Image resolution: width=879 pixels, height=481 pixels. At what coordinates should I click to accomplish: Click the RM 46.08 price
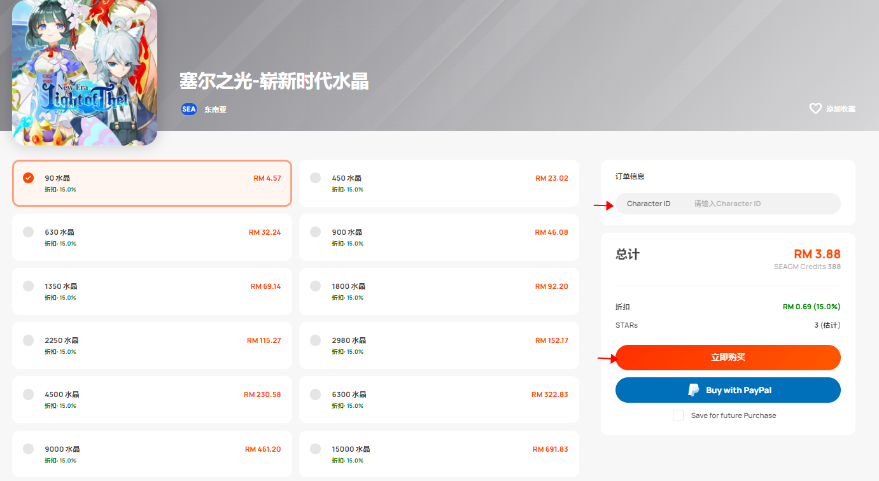552,232
